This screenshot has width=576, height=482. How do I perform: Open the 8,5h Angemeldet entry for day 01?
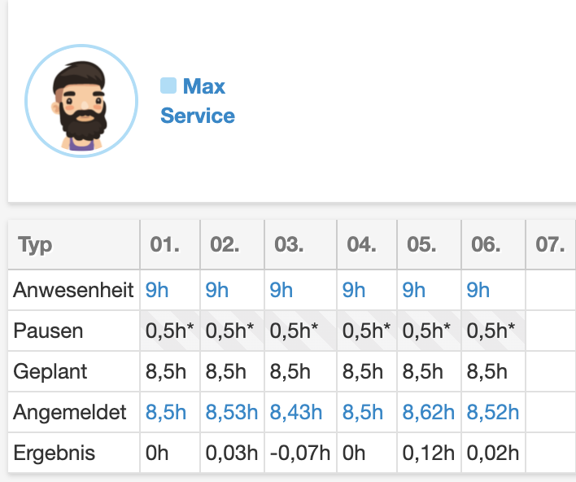(165, 413)
